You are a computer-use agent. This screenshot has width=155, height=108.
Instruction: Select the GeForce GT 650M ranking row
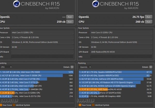coord(115,86)
